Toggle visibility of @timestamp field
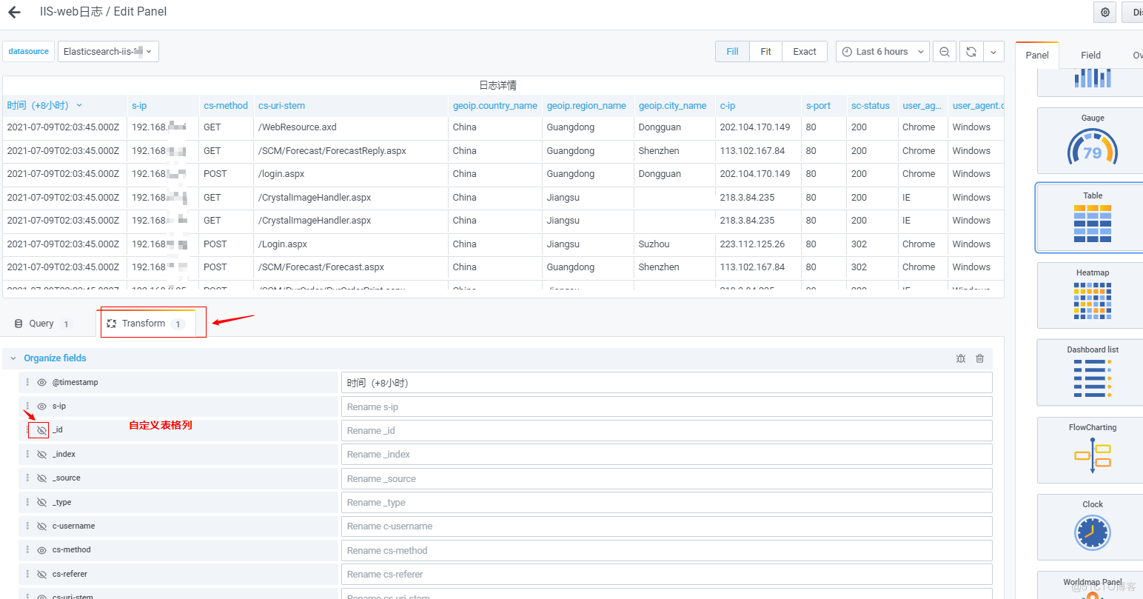 pyautogui.click(x=42, y=383)
